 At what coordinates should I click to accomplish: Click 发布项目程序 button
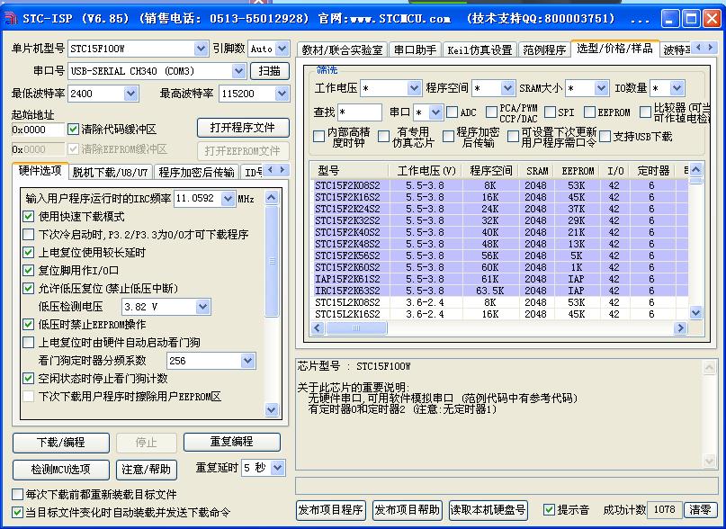(x=330, y=510)
